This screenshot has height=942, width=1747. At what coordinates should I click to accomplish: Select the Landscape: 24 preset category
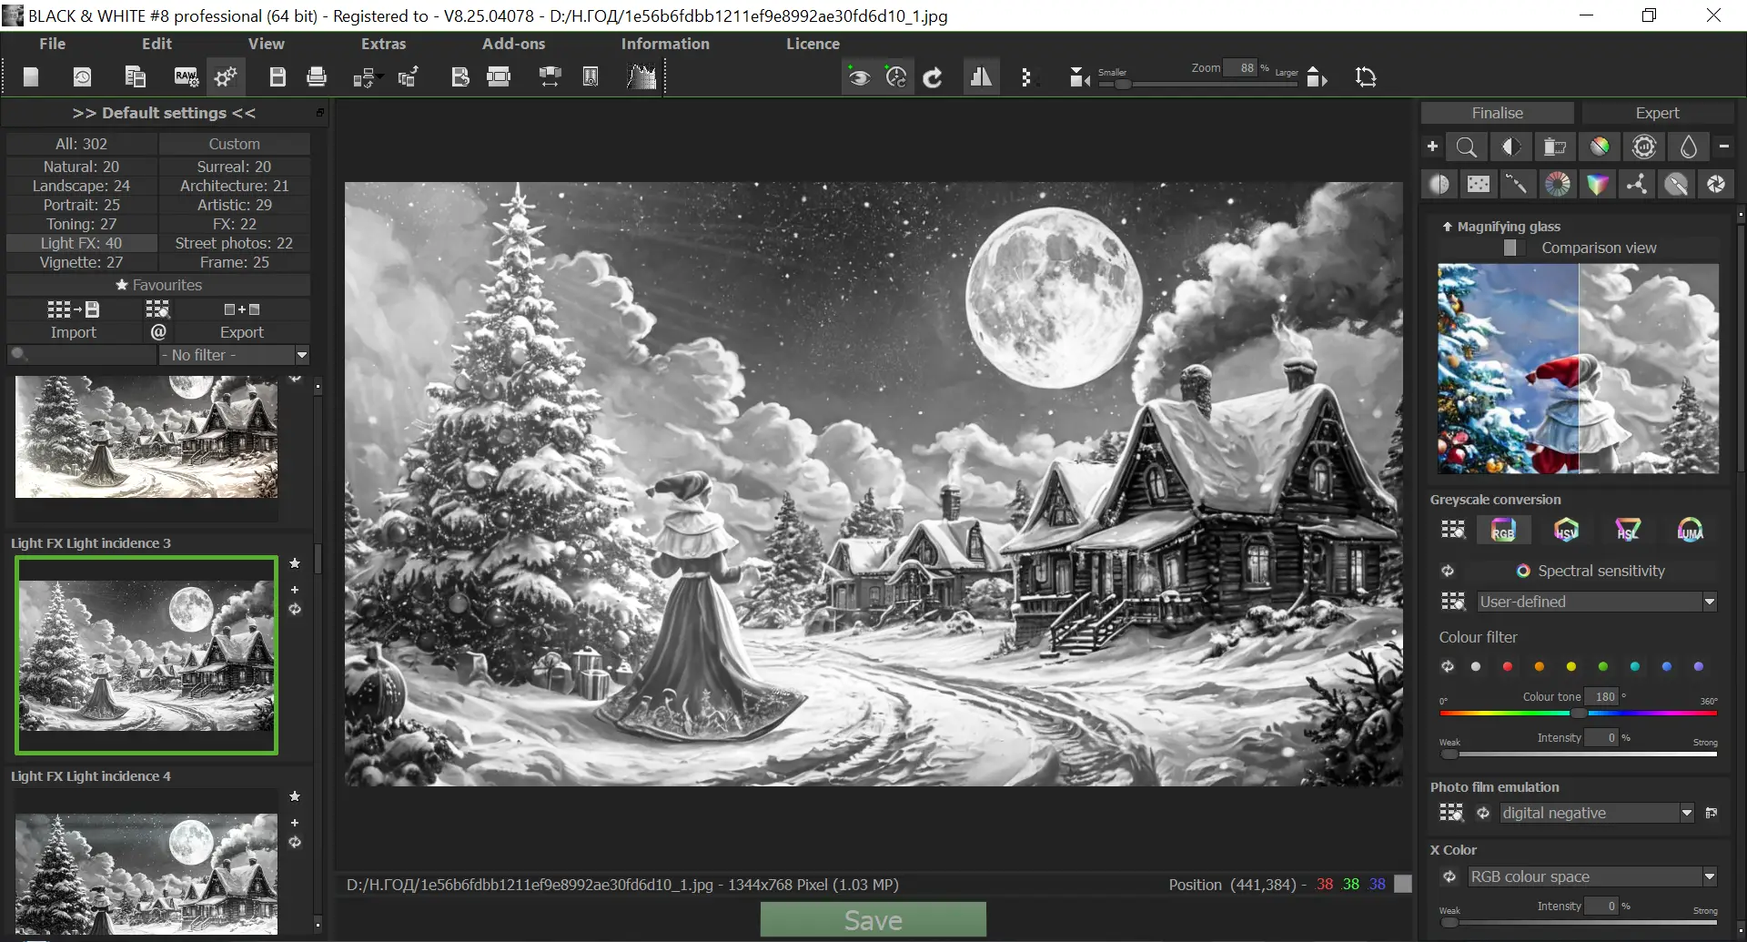coord(82,186)
